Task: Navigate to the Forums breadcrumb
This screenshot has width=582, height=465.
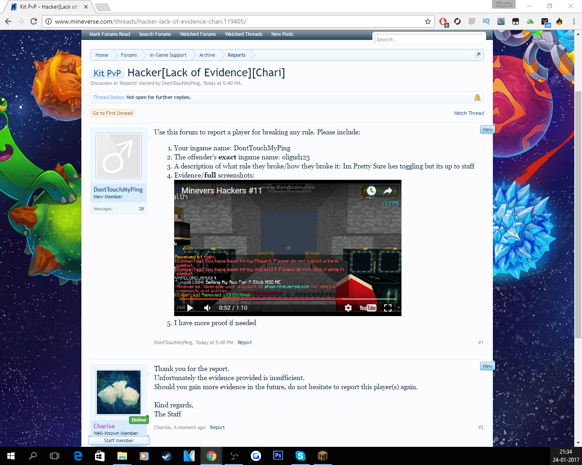Action: pyautogui.click(x=129, y=55)
